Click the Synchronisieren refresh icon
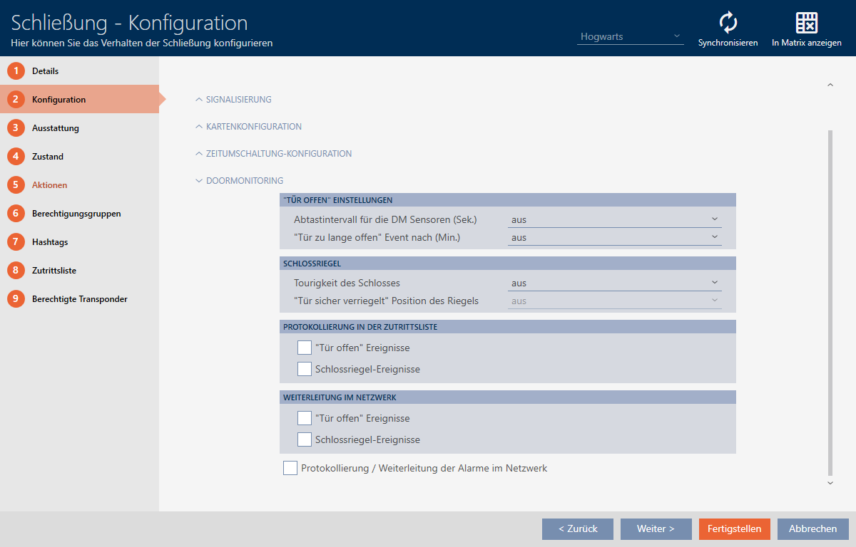Screen dimensions: 856x547 (728, 24)
